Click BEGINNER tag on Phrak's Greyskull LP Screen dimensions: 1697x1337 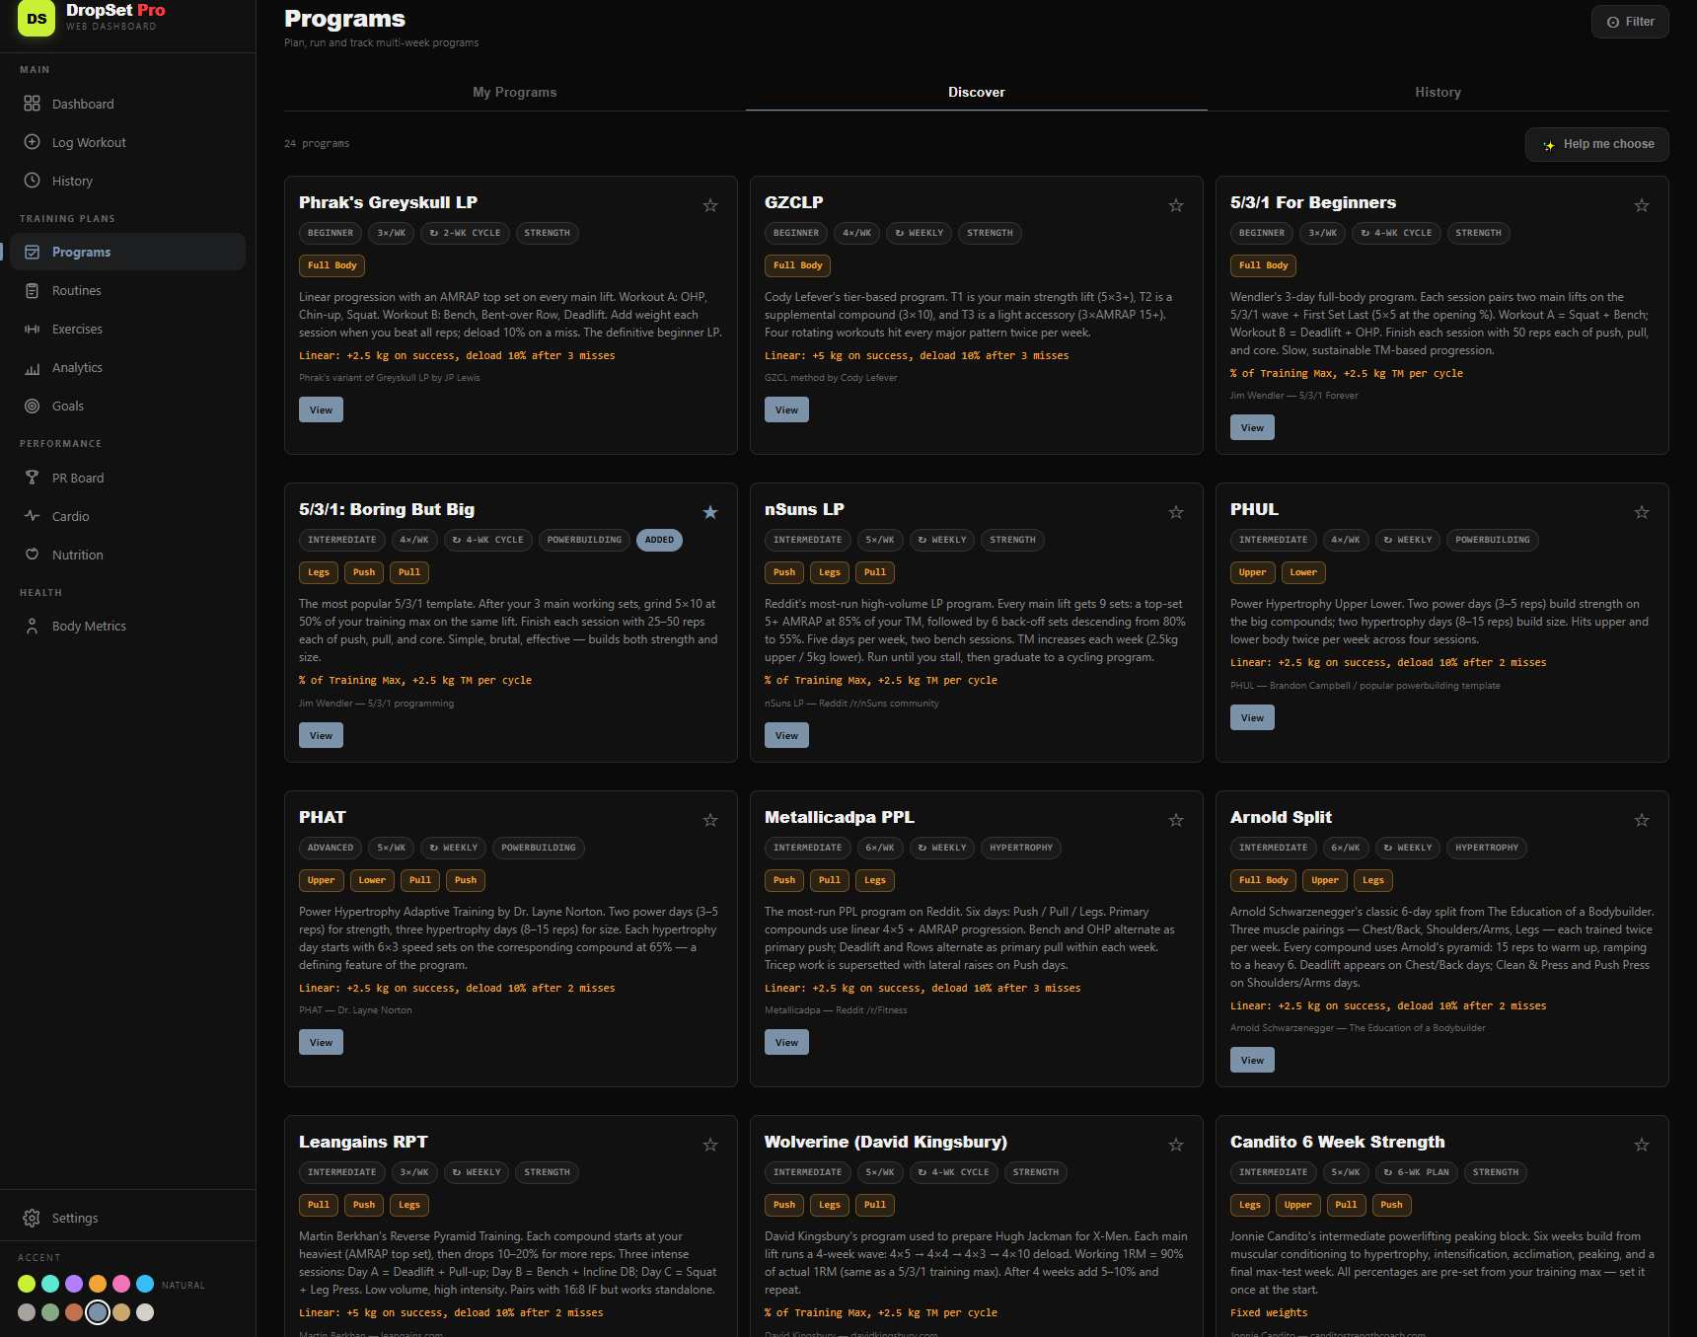[331, 233]
